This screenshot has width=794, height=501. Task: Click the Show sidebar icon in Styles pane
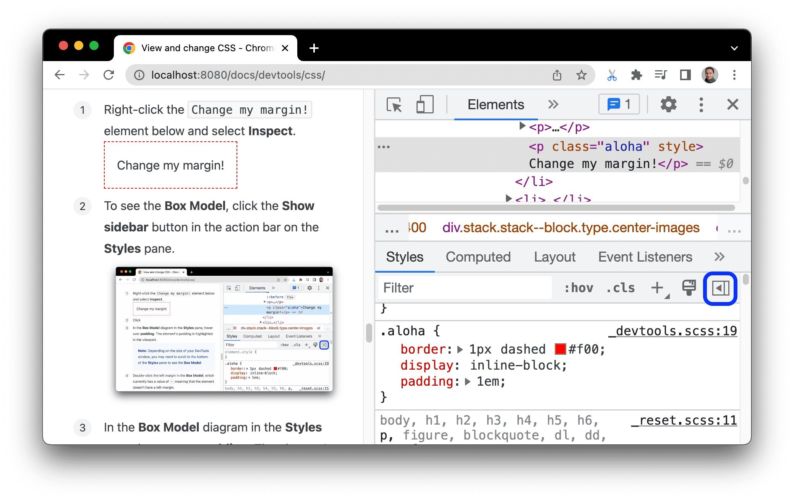[721, 288]
